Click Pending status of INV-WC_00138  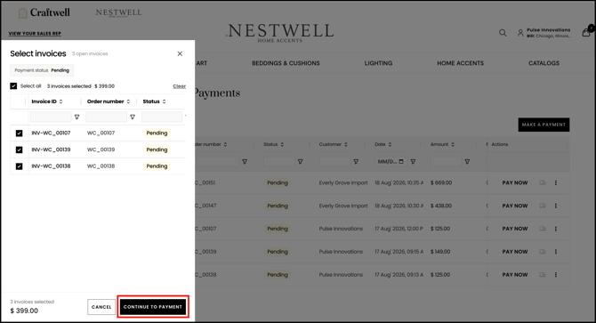pyautogui.click(x=157, y=166)
